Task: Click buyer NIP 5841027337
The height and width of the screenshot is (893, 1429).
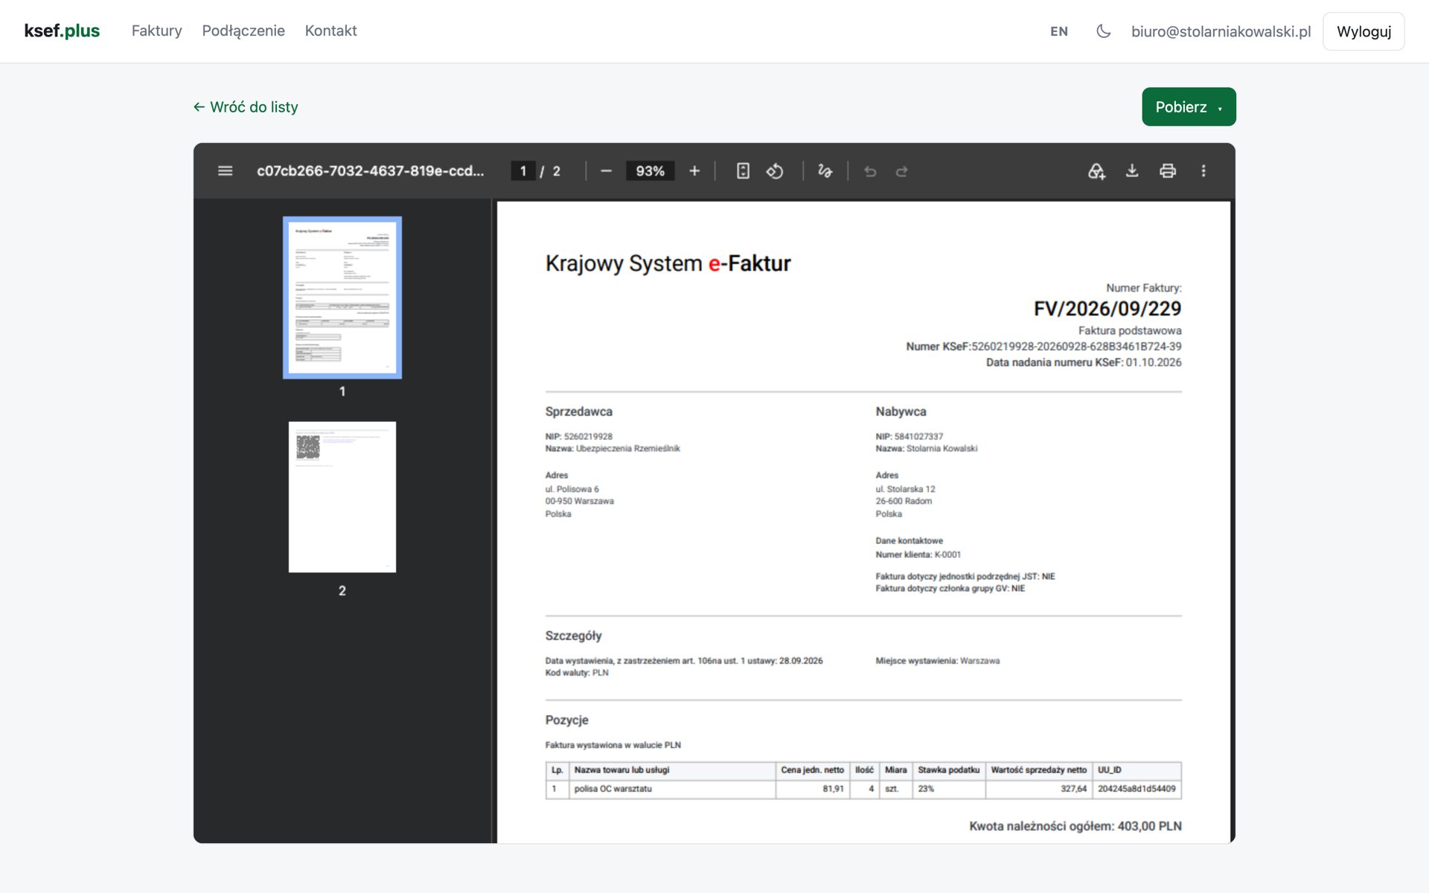Action: click(918, 437)
